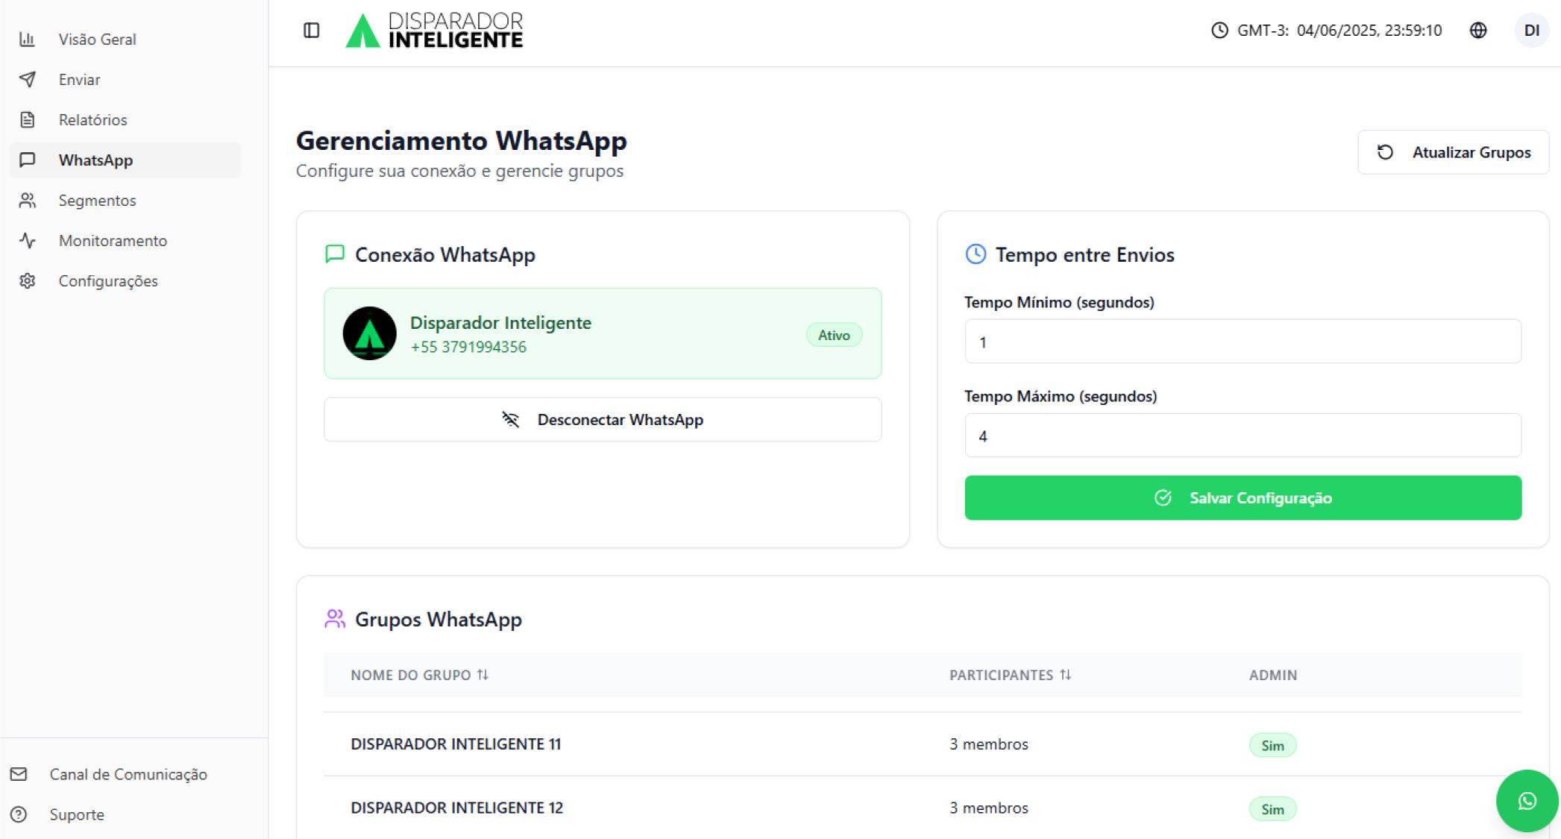This screenshot has width=1561, height=839.
Task: Click DISPARADOR INTELIGENTE 11 group name
Action: [456, 744]
